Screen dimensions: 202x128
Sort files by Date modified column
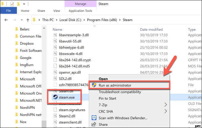152,30
